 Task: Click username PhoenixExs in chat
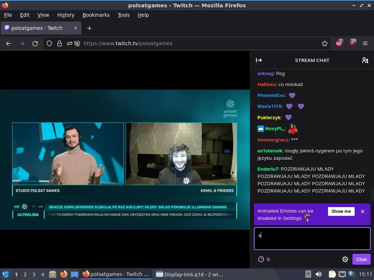point(271,96)
